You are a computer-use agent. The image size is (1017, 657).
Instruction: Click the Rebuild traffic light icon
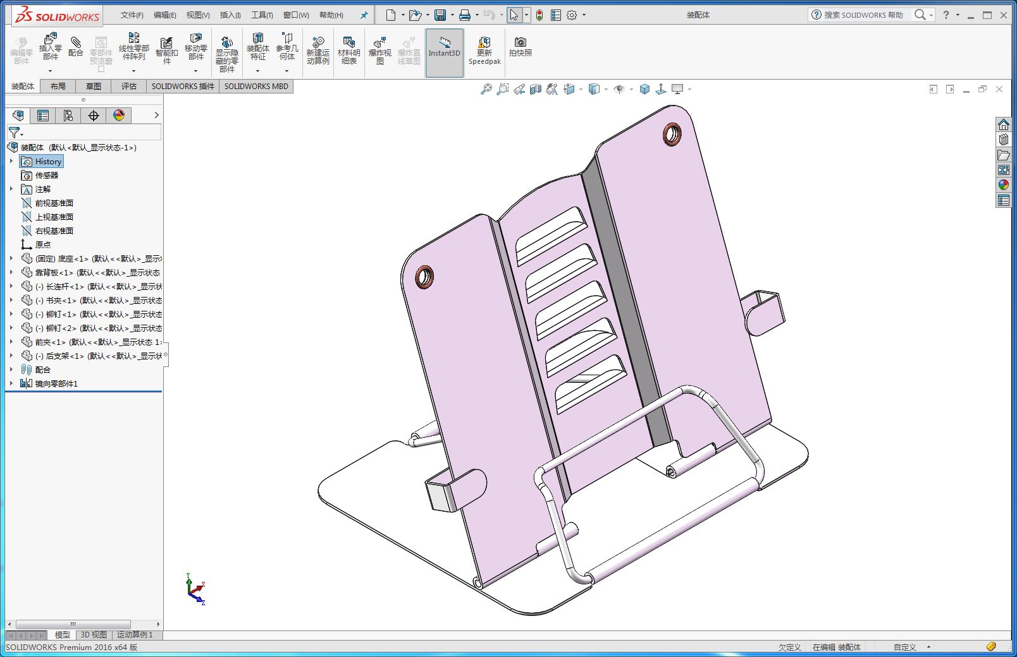[x=539, y=15]
